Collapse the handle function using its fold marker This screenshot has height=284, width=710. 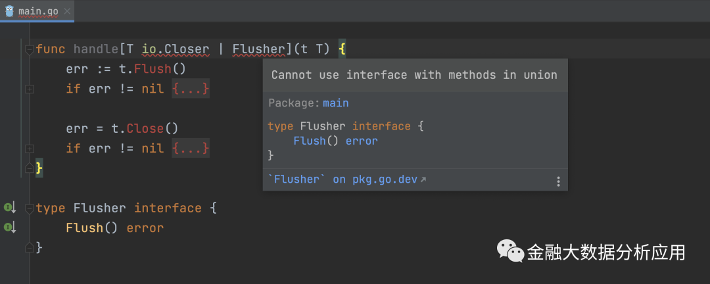tap(29, 49)
